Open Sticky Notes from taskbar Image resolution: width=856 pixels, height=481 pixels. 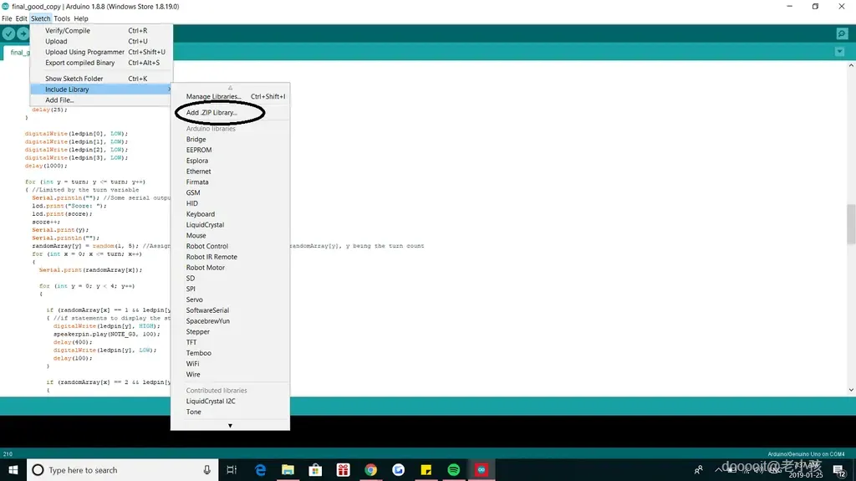pos(425,470)
